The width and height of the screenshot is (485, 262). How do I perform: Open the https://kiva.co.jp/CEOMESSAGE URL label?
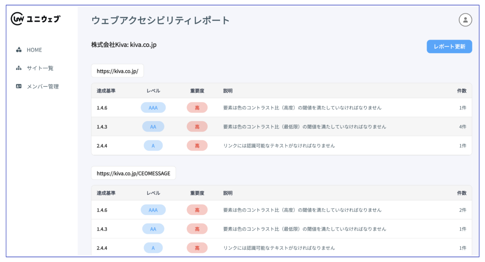coord(134,173)
